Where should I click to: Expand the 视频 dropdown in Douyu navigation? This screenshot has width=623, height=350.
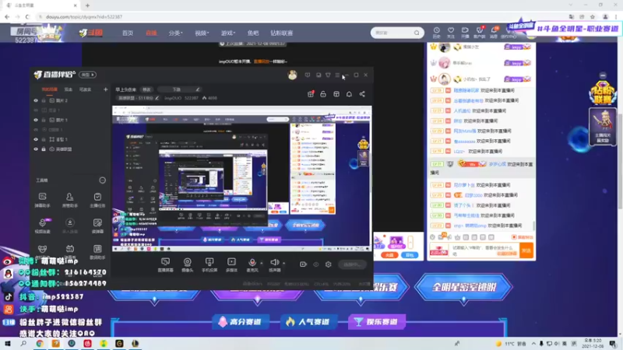point(202,33)
